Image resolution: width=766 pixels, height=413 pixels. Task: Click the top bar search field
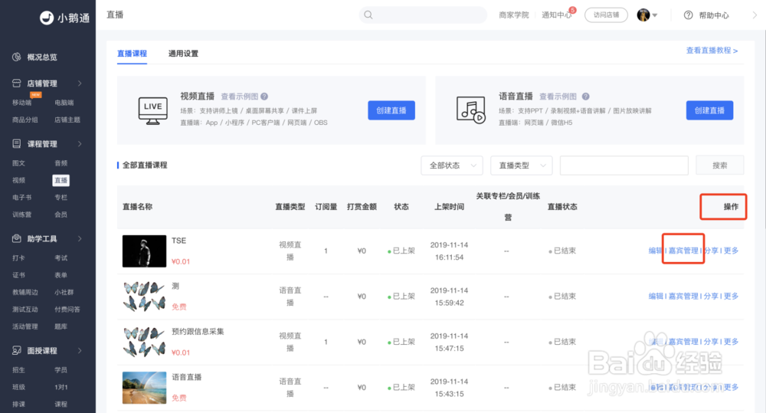point(423,15)
